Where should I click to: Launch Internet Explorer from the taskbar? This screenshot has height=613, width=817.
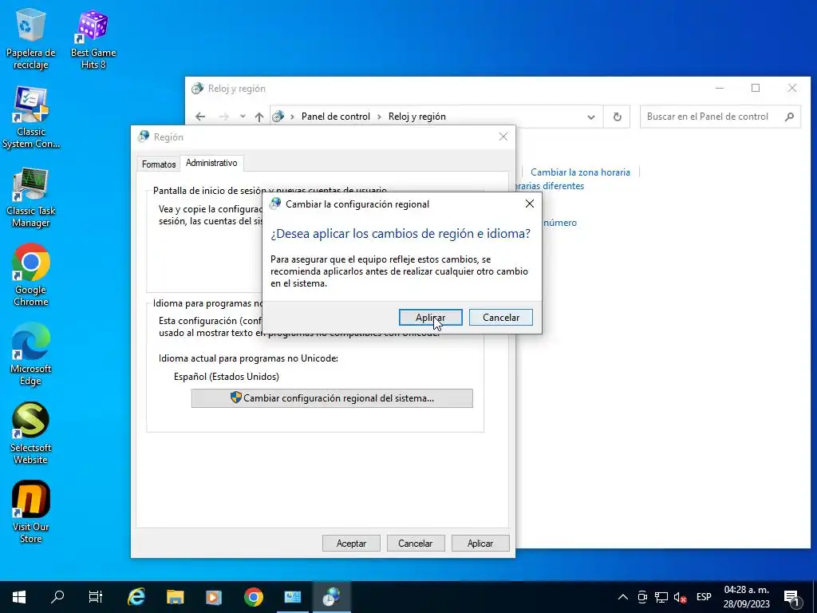click(x=136, y=597)
